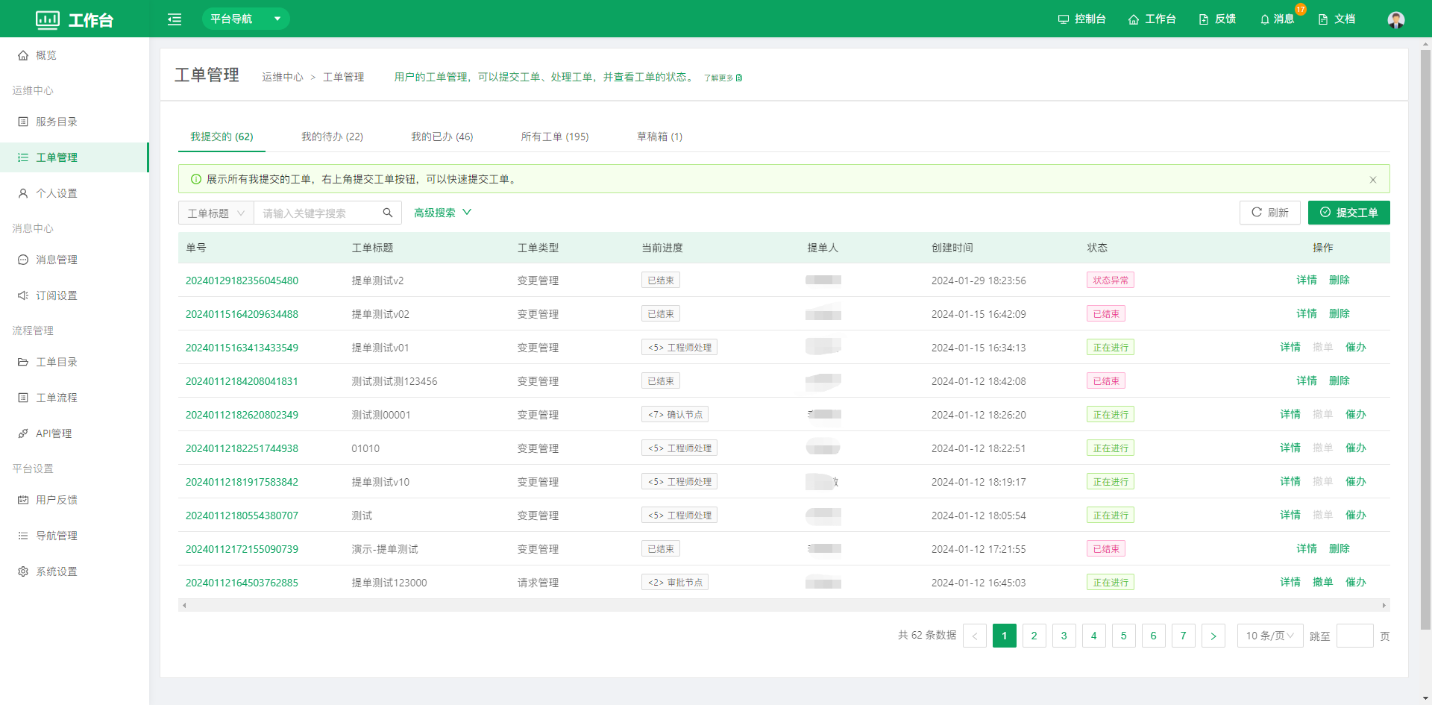The width and height of the screenshot is (1432, 705).
Task: Click the 状态异常 status tag
Action: (x=1111, y=281)
